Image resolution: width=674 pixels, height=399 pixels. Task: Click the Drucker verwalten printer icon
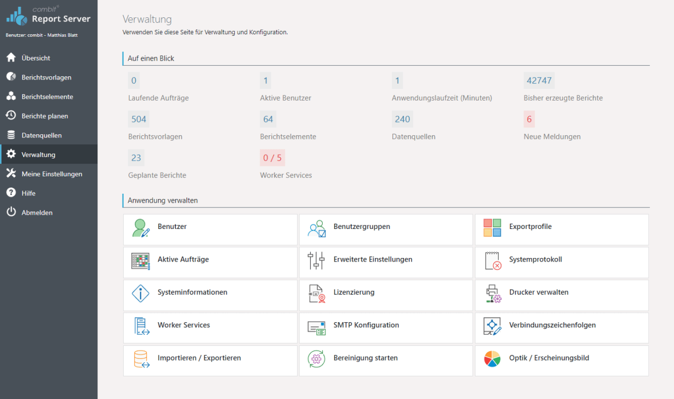(x=492, y=292)
